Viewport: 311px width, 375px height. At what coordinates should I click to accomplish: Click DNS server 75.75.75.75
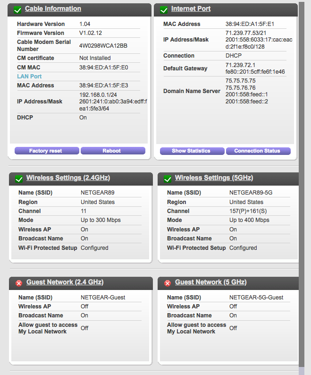pyautogui.click(x=241, y=81)
